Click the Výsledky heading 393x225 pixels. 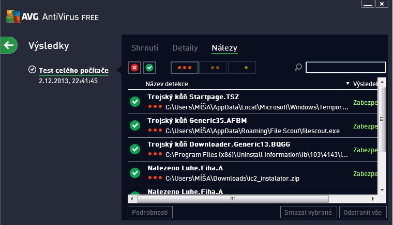(x=49, y=46)
